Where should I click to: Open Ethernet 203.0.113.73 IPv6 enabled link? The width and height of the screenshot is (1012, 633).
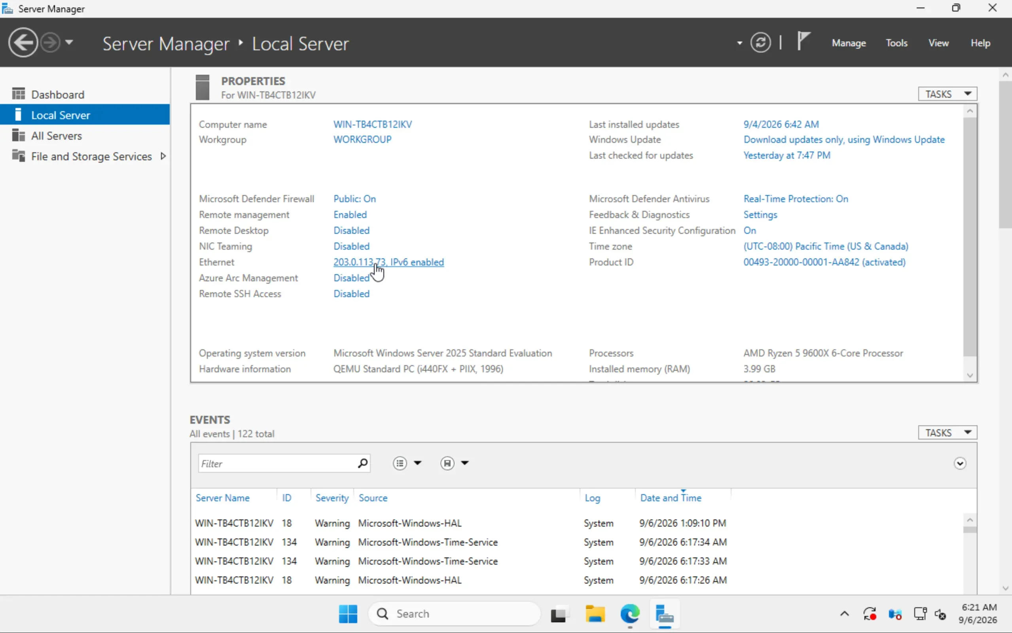coord(389,262)
